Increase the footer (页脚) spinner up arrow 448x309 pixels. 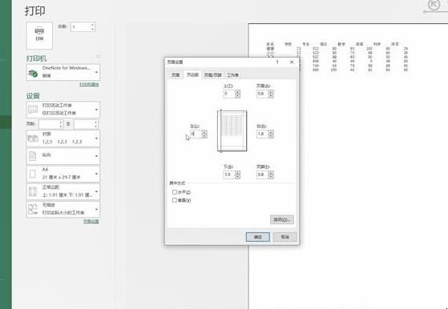[271, 173]
